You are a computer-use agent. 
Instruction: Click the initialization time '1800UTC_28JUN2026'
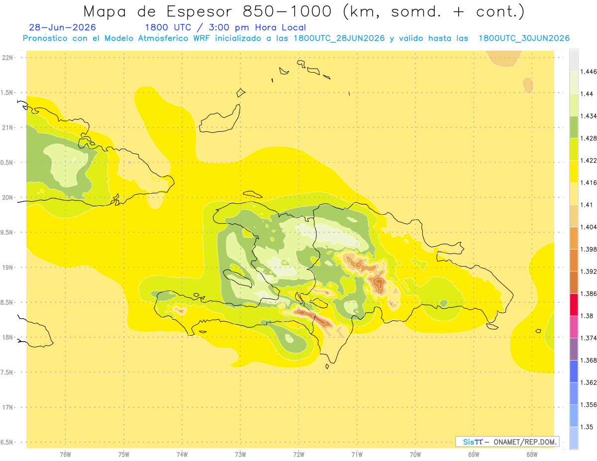(x=339, y=38)
